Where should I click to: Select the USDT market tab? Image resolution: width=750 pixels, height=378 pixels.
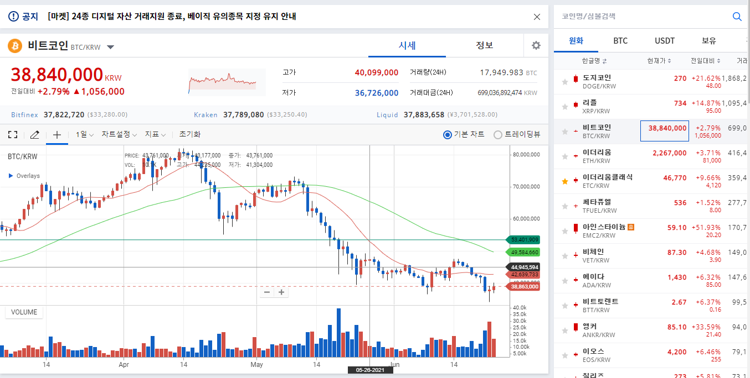(665, 41)
